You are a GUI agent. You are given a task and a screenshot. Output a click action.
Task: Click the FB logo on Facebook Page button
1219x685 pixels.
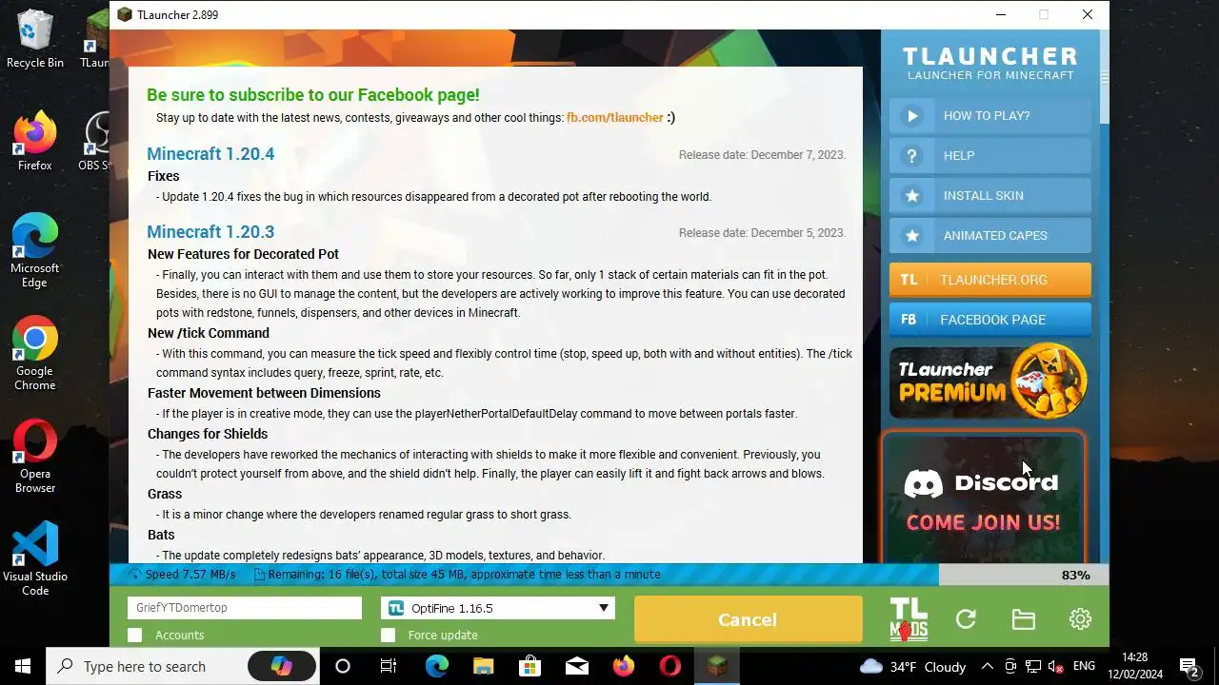tap(909, 320)
